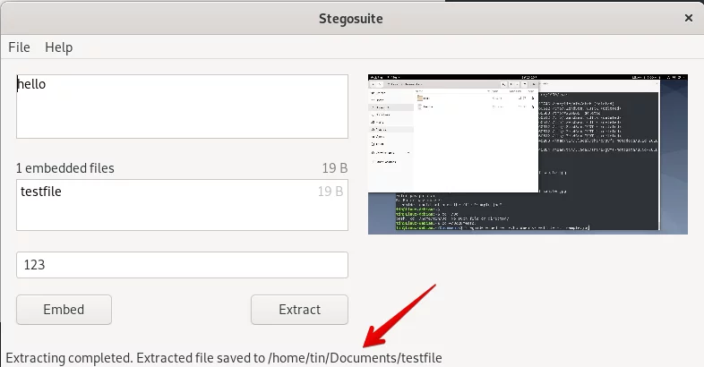The height and width of the screenshot is (367, 704).
Task: Open the File menu
Action: point(19,47)
